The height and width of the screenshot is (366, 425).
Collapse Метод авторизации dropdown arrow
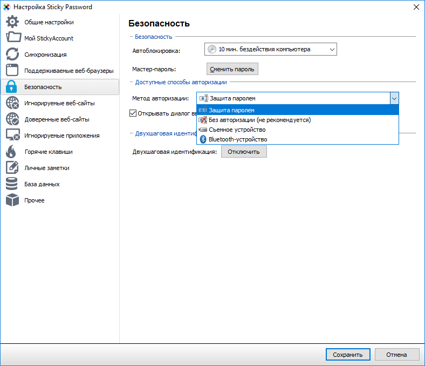click(x=394, y=98)
